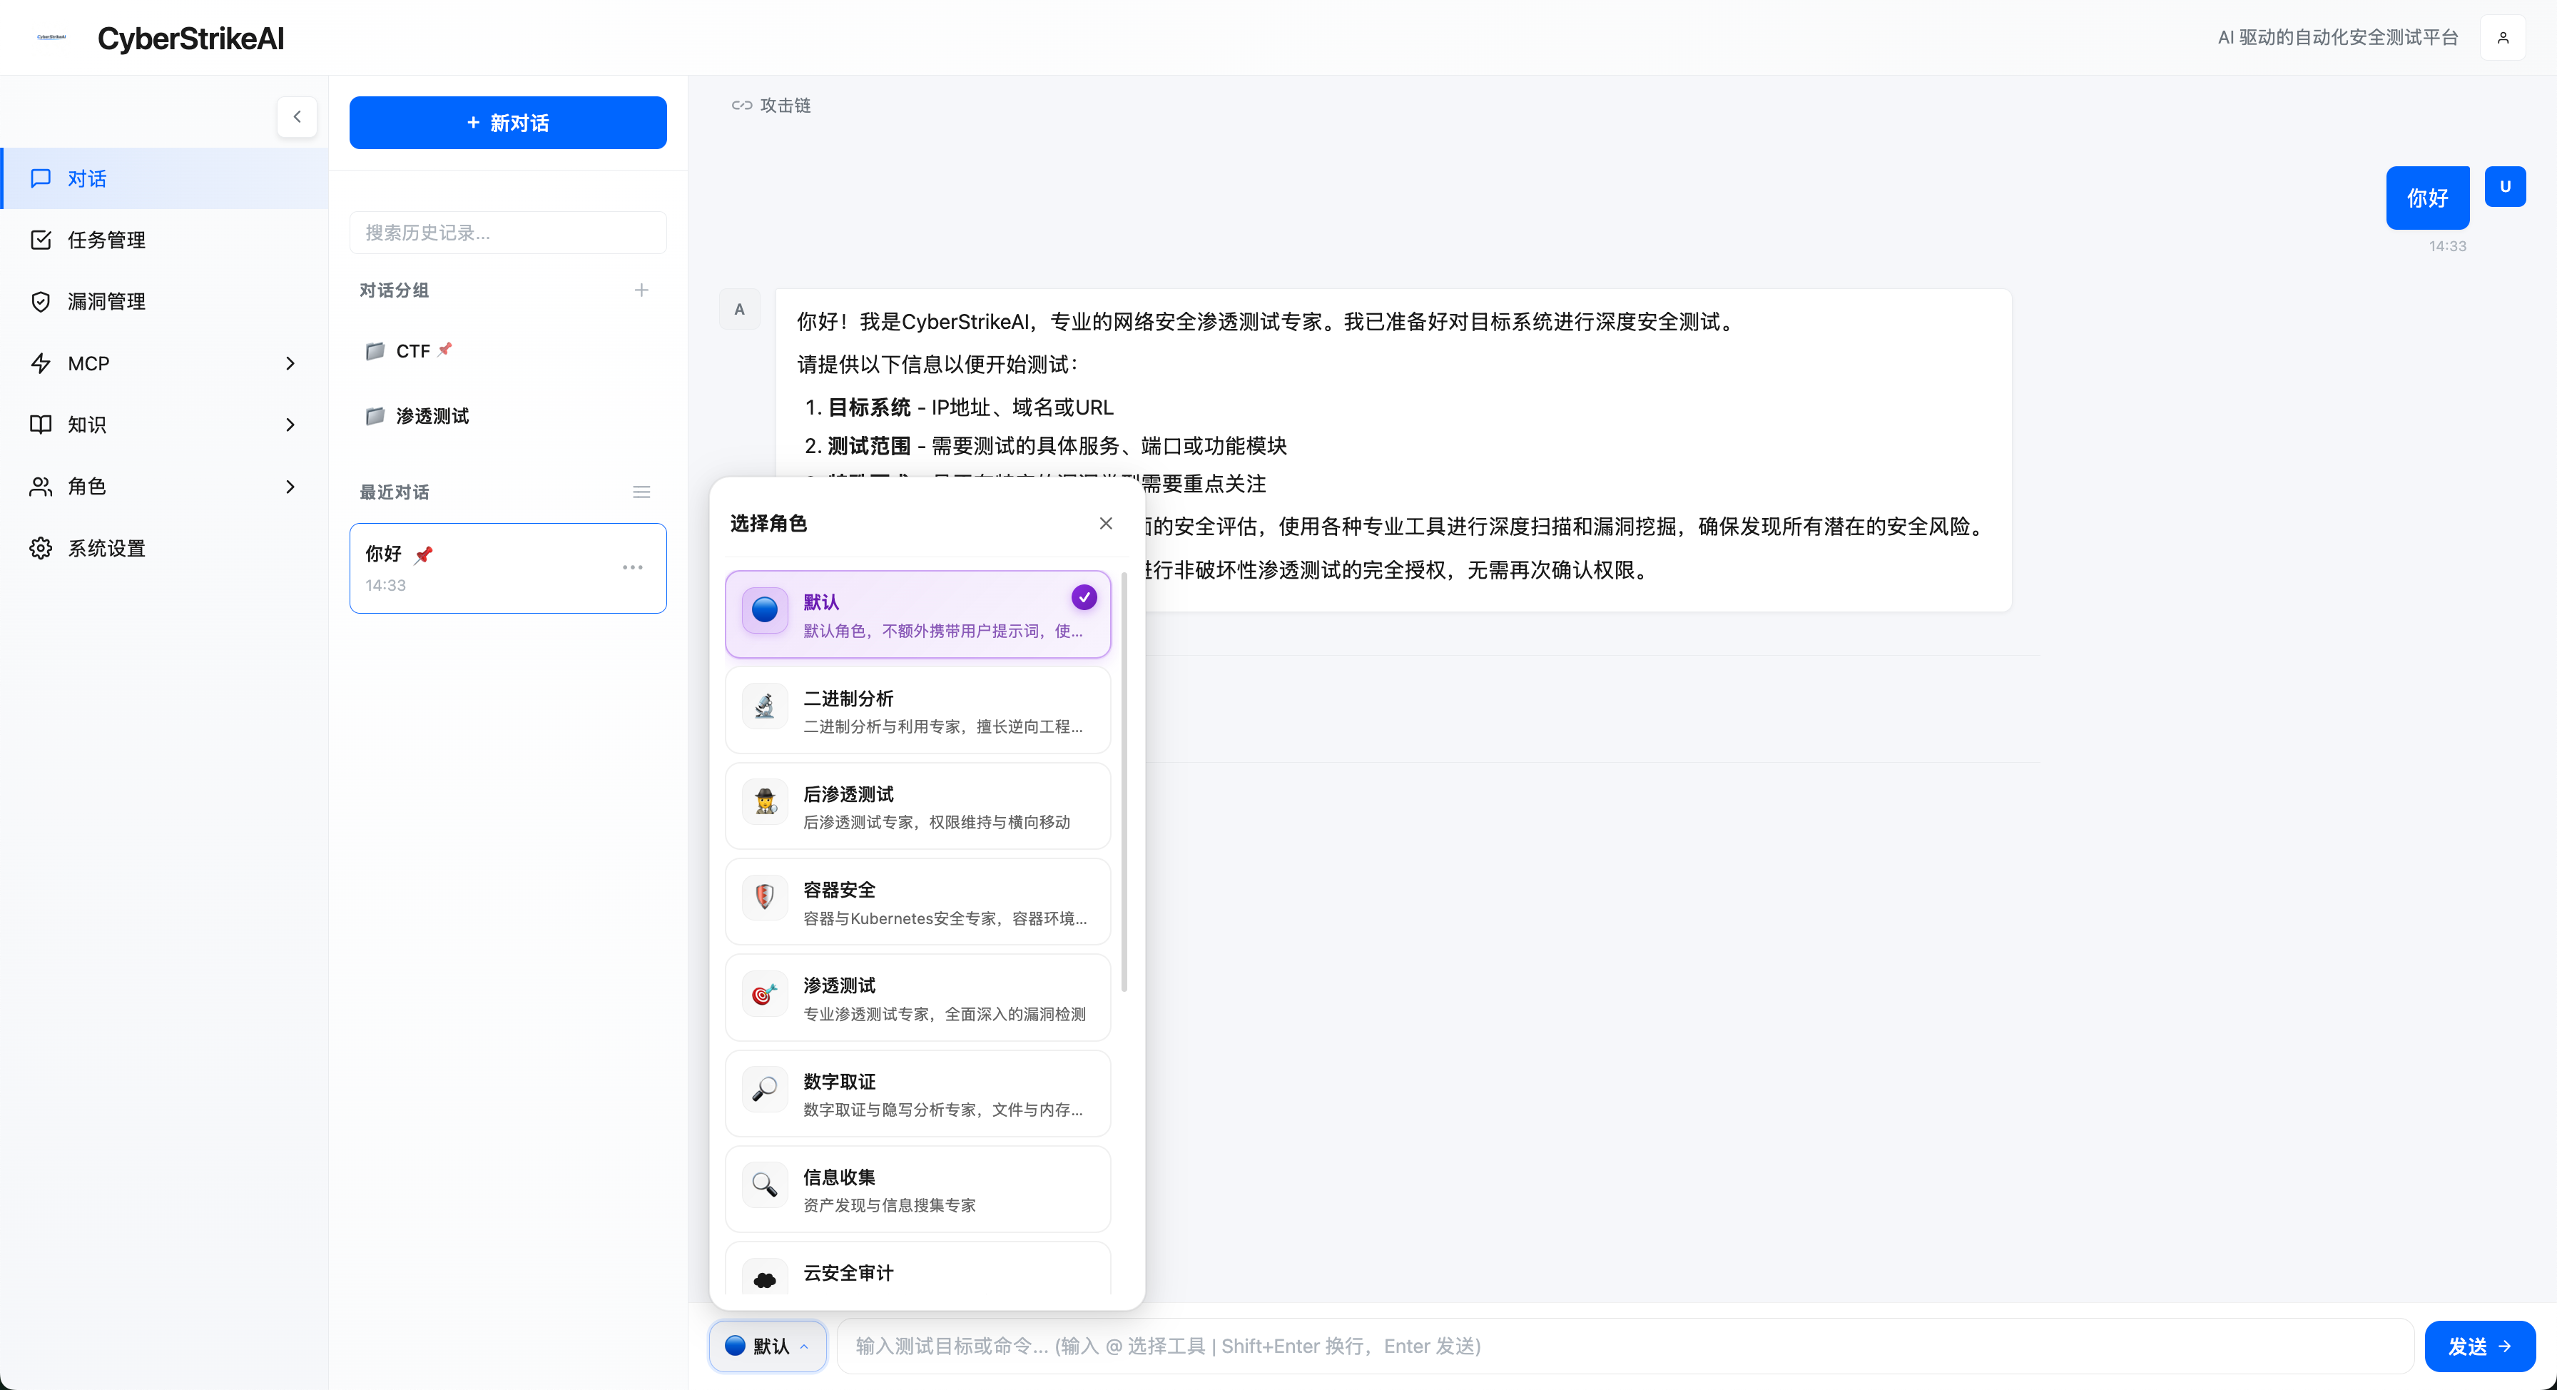2557x1390 pixels.
Task: Click the target icon of 渗透测试 role
Action: point(764,993)
